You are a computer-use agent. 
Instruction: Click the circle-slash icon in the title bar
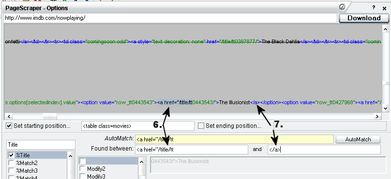[x=342, y=7]
